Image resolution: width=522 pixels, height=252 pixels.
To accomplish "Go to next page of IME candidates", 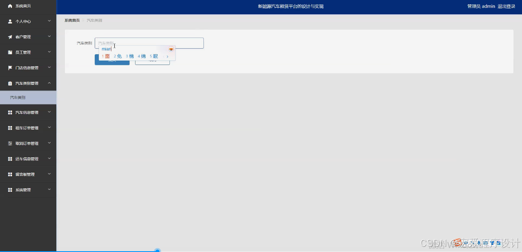I will 167,57.
